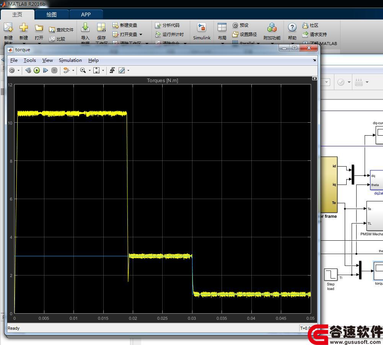383x345 pixels.
Task: Open the File menu in torque scope
Action: 14,60
